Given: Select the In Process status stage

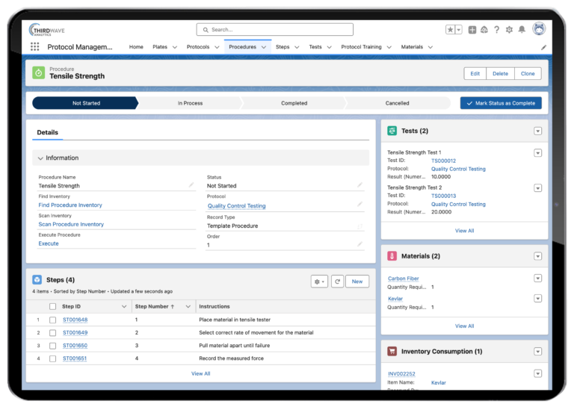Looking at the screenshot, I should [x=190, y=103].
